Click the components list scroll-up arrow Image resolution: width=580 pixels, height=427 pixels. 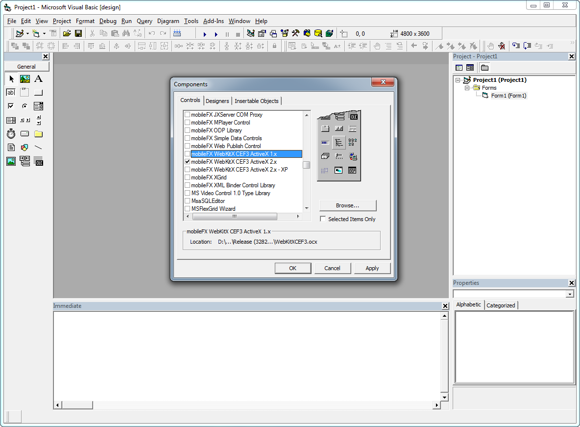307,115
